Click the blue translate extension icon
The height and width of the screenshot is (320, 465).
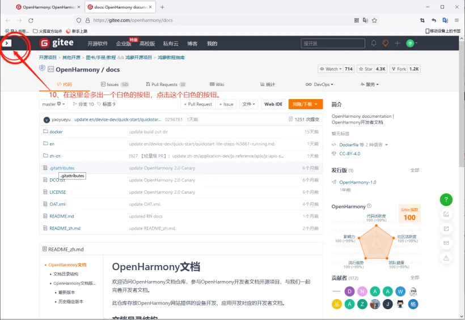click(445, 20)
